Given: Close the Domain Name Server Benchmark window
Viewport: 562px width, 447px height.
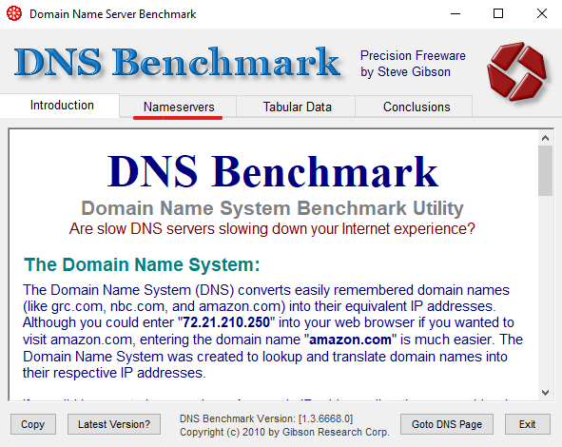Looking at the screenshot, I should click(542, 13).
